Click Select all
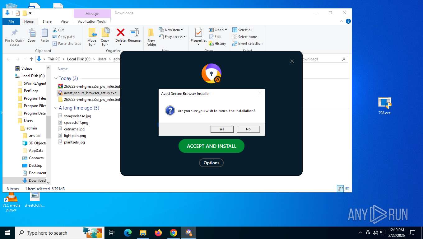 tap(242, 30)
